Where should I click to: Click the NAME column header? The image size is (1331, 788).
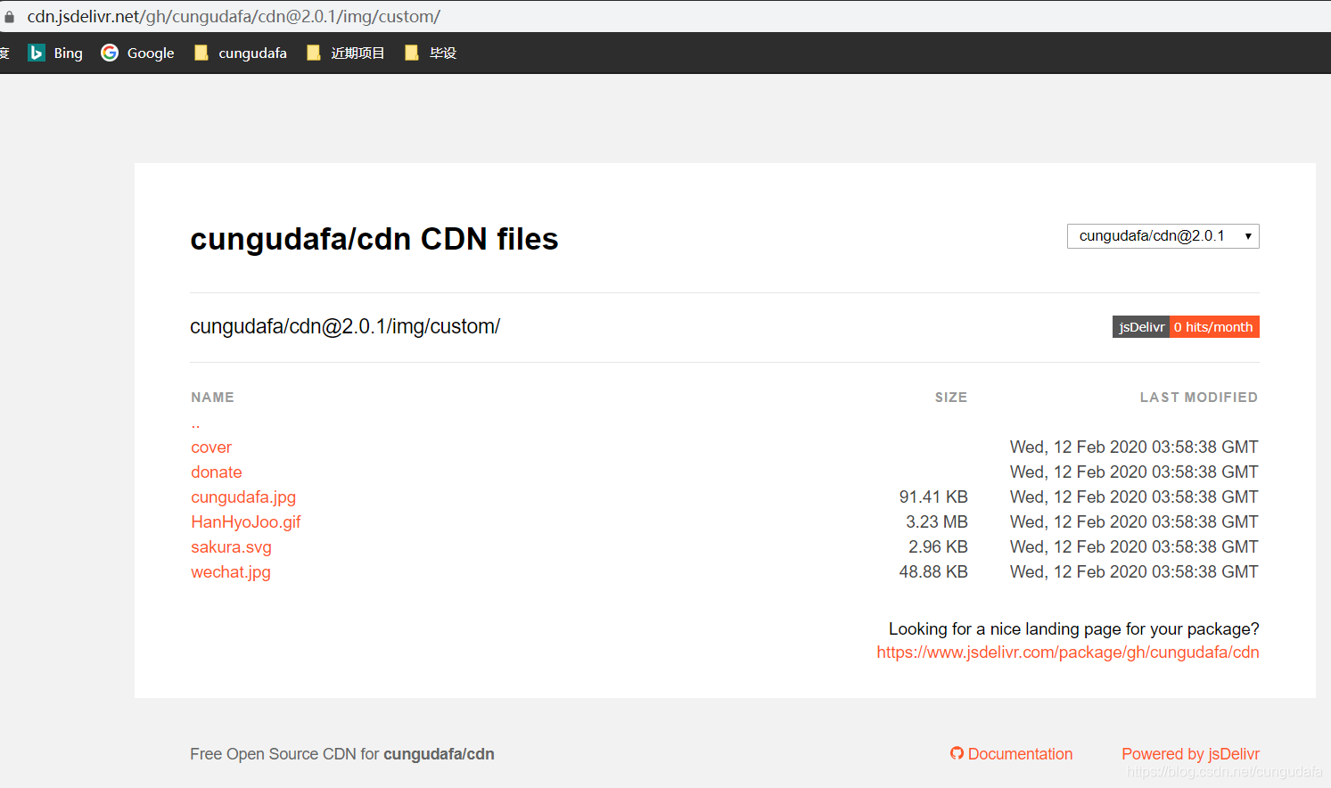tap(212, 398)
